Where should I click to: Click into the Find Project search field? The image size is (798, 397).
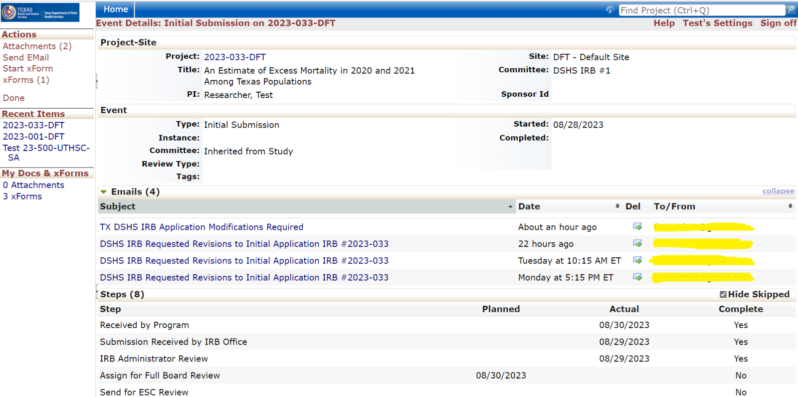(x=701, y=10)
